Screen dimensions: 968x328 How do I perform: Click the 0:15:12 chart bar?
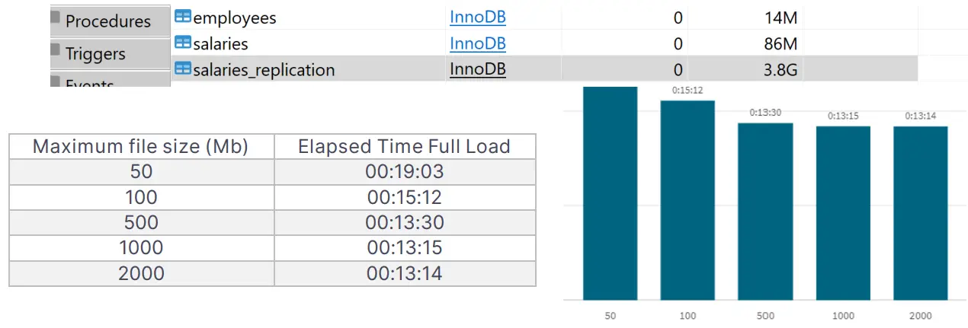(x=688, y=200)
